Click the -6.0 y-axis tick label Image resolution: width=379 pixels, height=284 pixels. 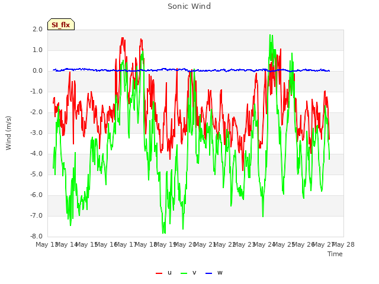coord(36,195)
